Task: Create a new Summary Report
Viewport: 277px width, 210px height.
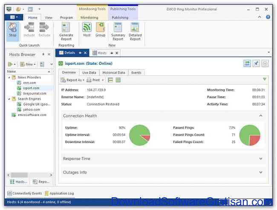Action: 118,32
